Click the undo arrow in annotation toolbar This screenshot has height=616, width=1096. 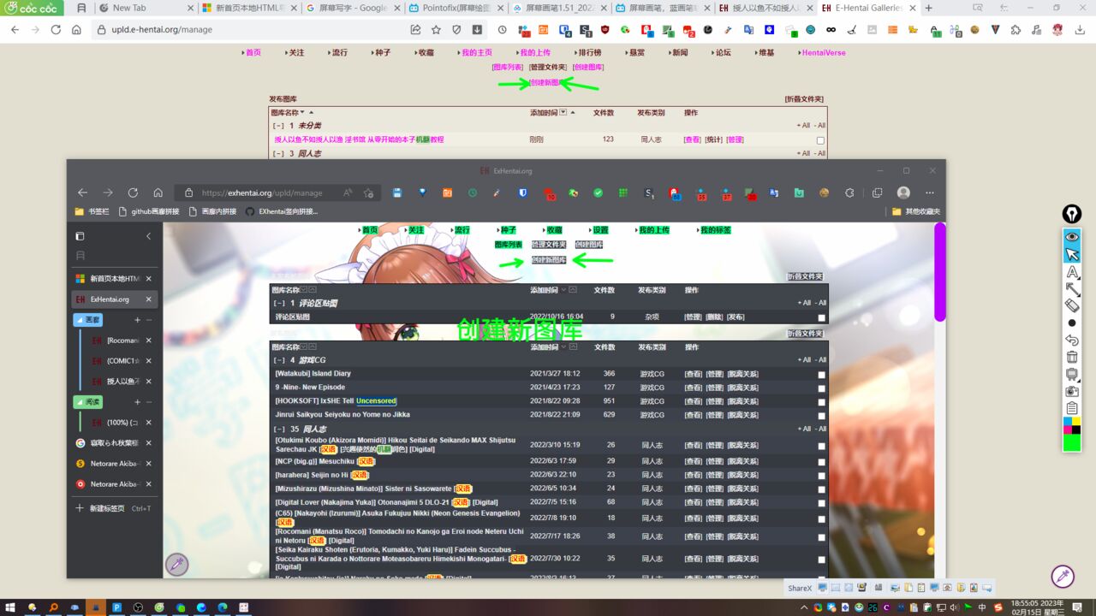tap(1071, 340)
